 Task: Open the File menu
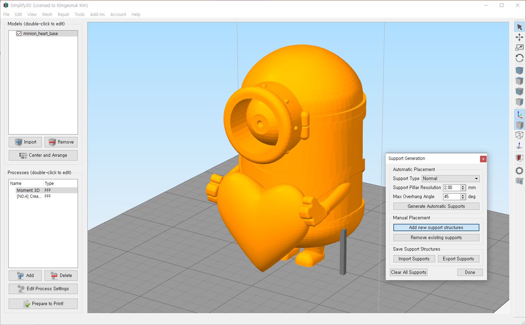(6, 14)
